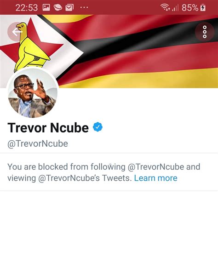The height and width of the screenshot is (269, 218).
Task: Tap the charging battery icon
Action: (203, 7)
